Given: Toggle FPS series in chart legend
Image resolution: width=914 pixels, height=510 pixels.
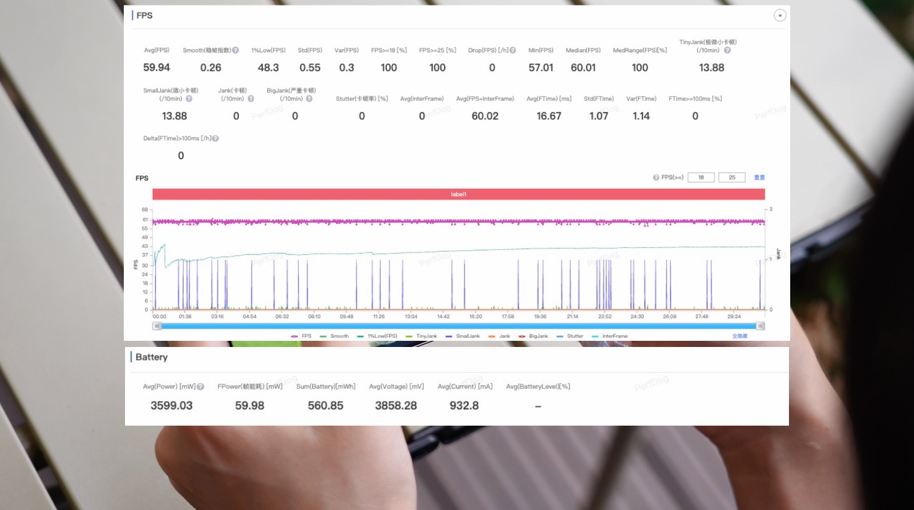Looking at the screenshot, I should [x=301, y=337].
